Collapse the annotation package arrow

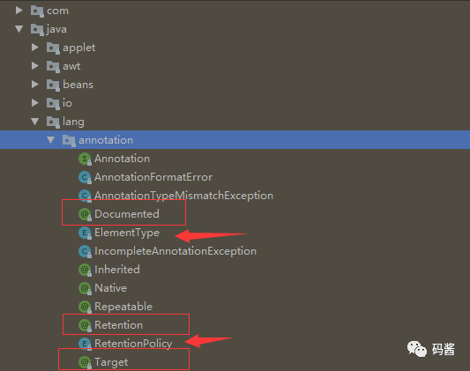tap(51, 140)
